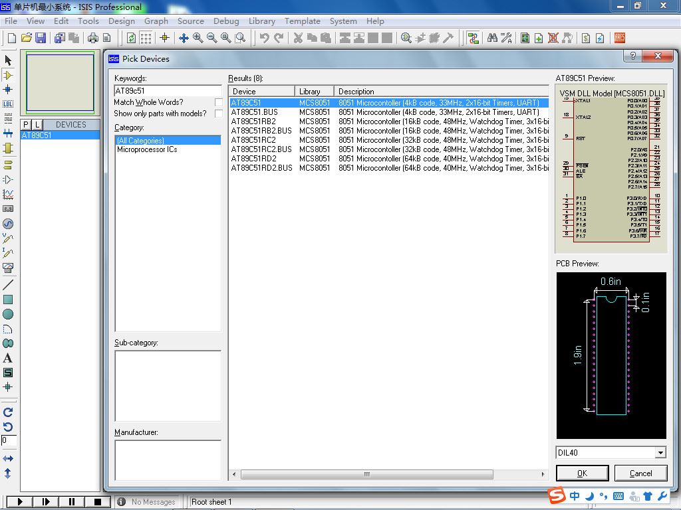
Task: Confirm device selection with OK
Action: click(x=583, y=473)
